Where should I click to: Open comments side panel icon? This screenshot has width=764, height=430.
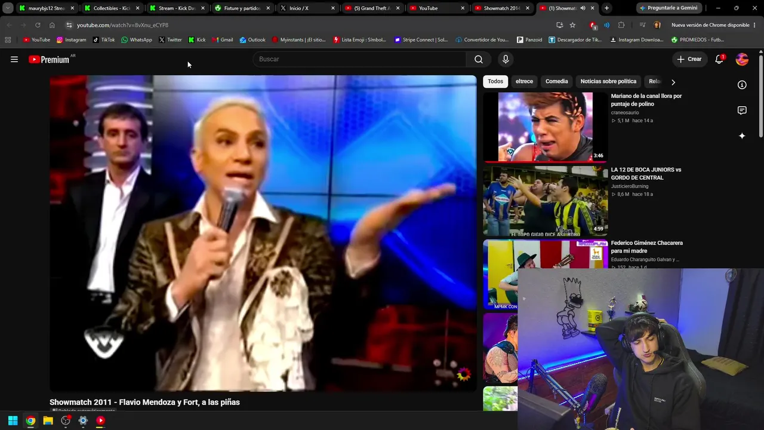coord(742,110)
